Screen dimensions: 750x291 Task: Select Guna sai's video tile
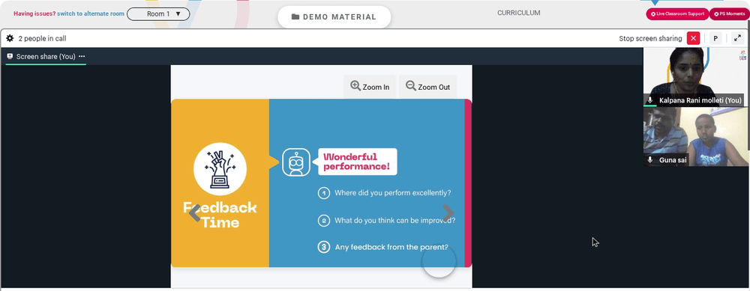coord(696,136)
